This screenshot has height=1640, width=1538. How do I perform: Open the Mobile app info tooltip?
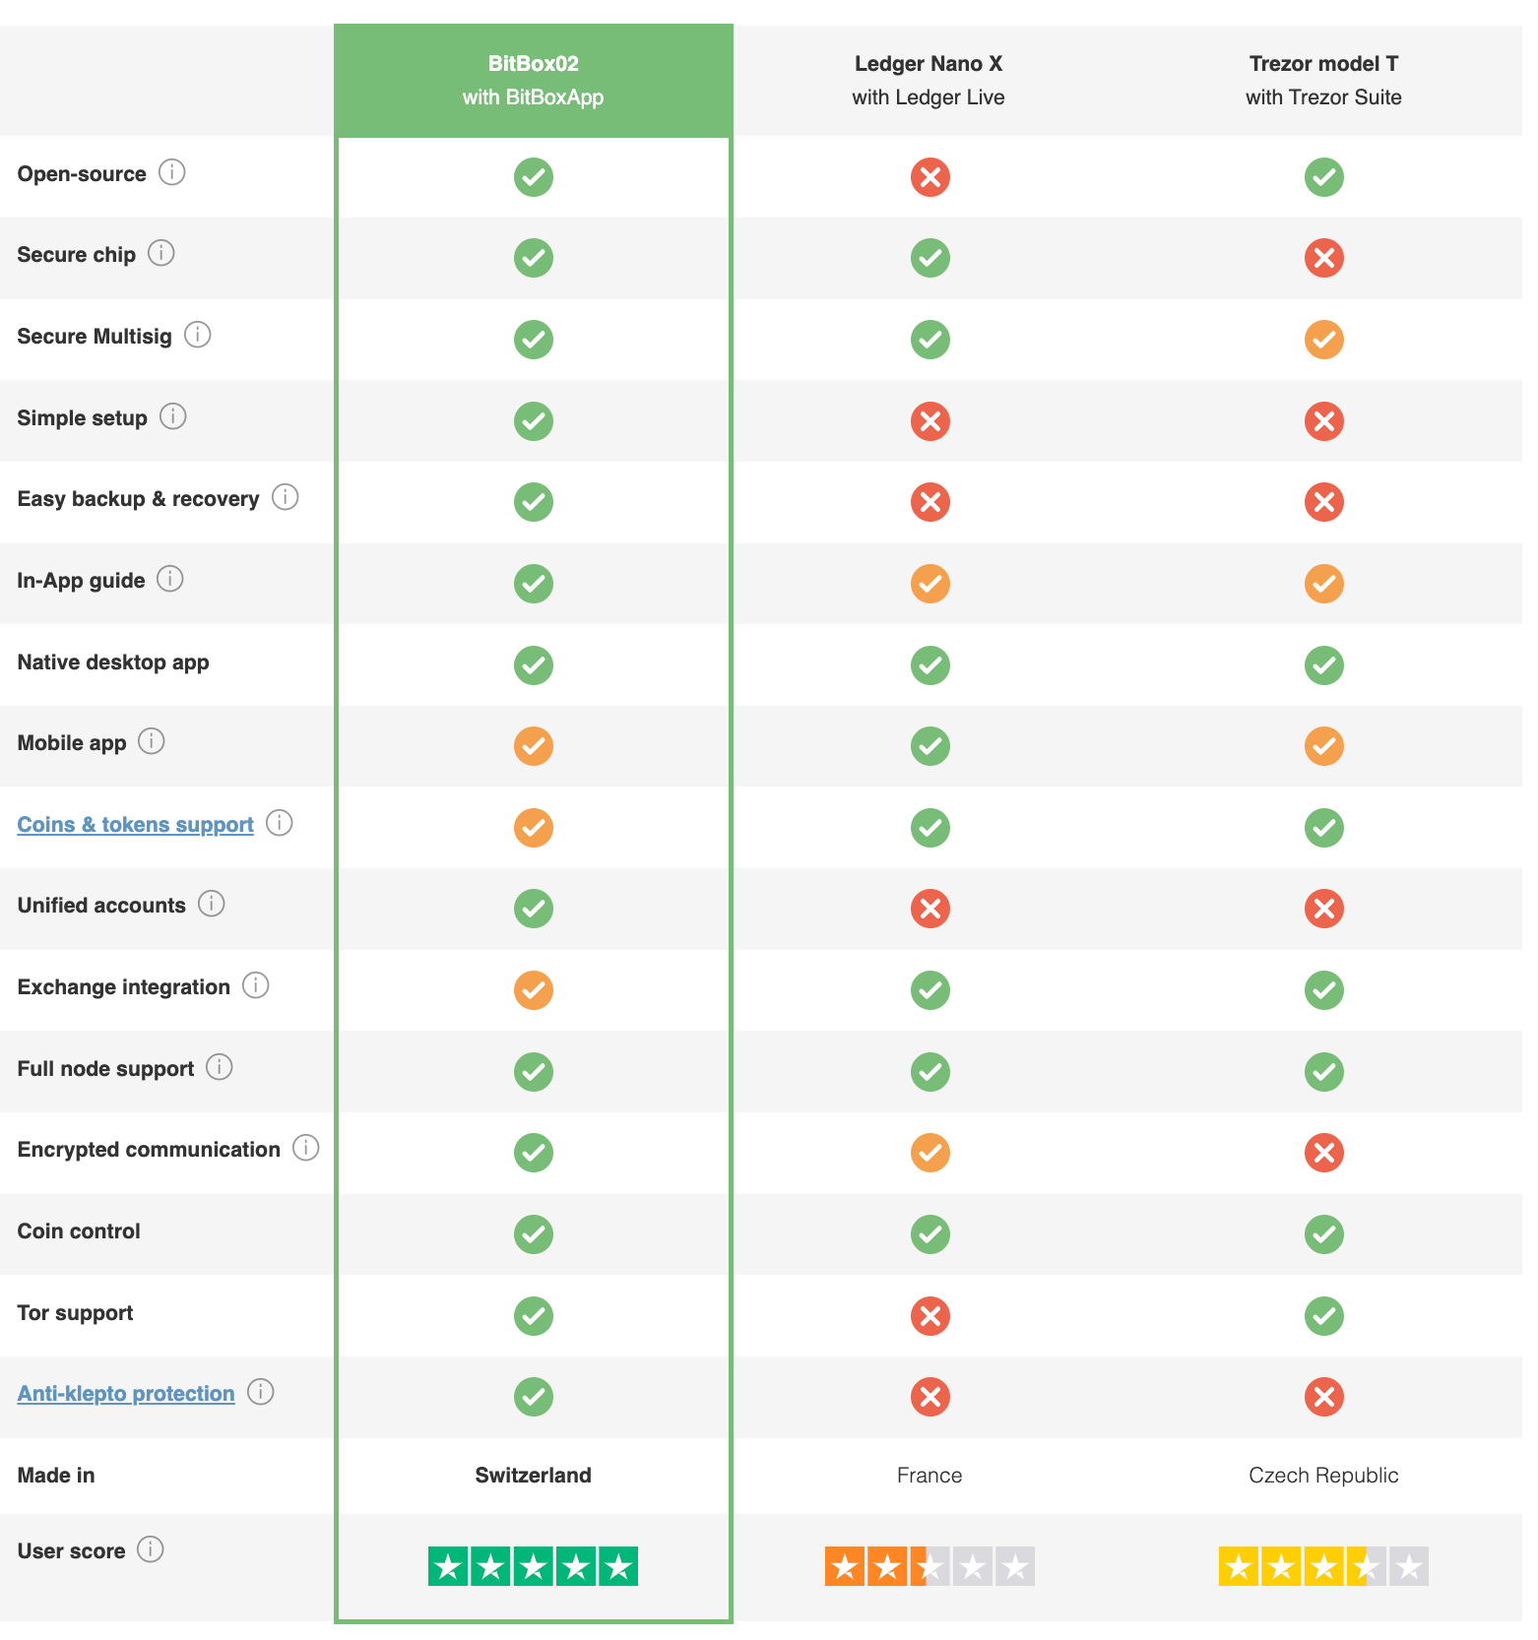tap(153, 741)
